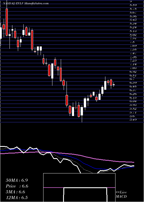Select the 7.14 price axis label
144x202 pixels.
[x=133, y=64]
